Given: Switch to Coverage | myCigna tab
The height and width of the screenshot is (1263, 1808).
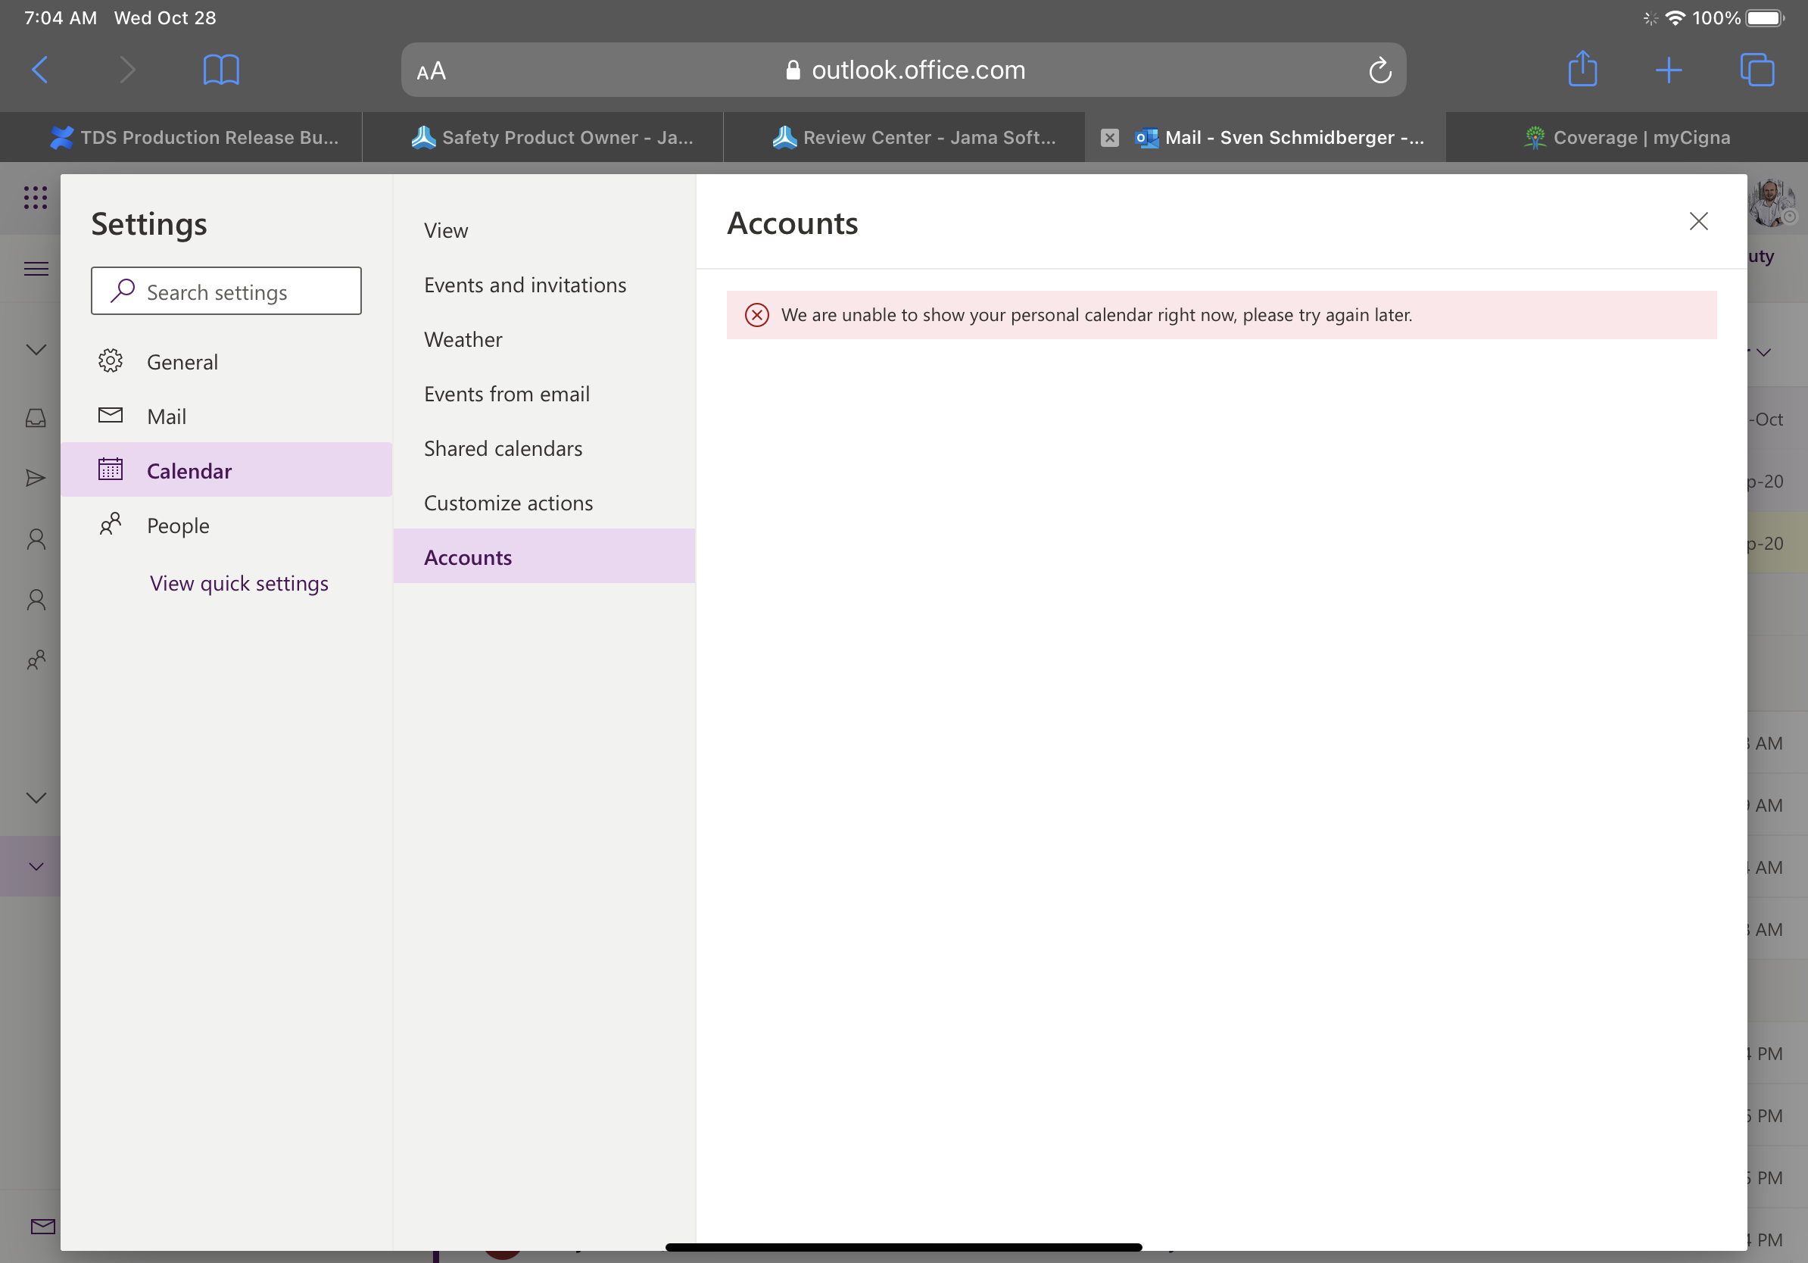Looking at the screenshot, I should 1627,138.
